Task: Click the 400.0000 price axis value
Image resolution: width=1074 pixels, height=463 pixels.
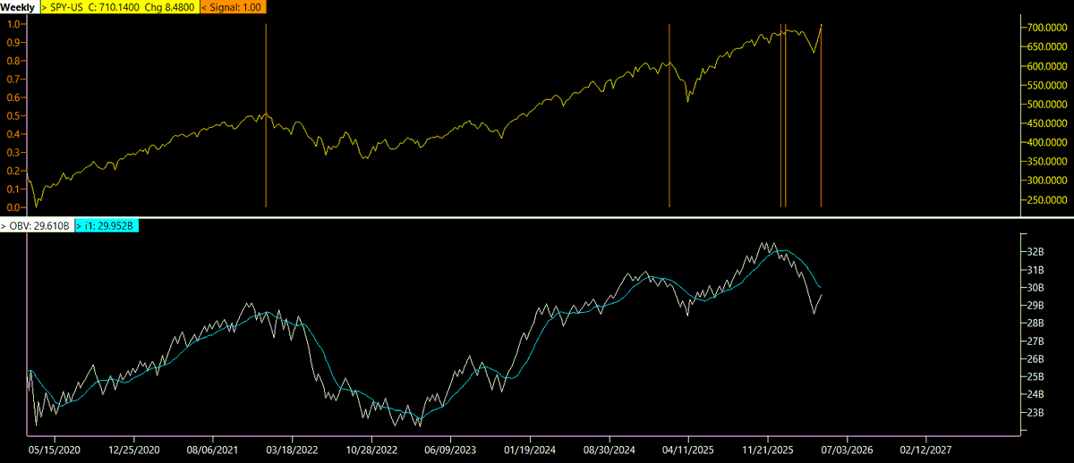Action: point(1045,143)
